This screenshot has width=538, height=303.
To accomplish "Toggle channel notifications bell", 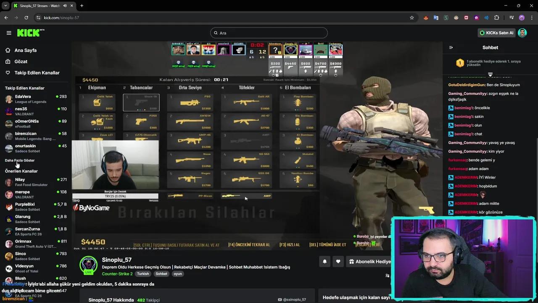I will [324, 261].
